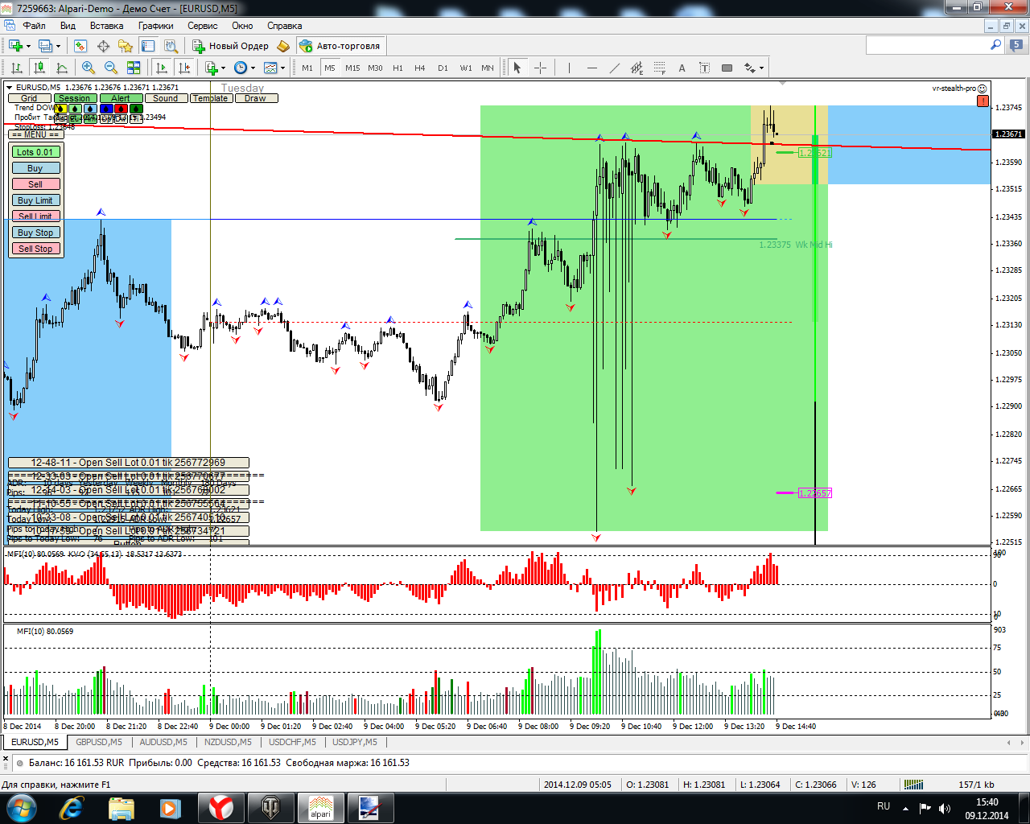Select the Horizontal Line drawing tool
The height and width of the screenshot is (824, 1030).
click(592, 68)
